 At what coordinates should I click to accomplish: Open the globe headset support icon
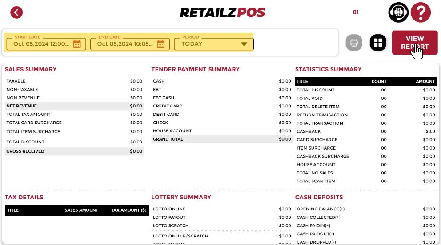pyautogui.click(x=398, y=12)
